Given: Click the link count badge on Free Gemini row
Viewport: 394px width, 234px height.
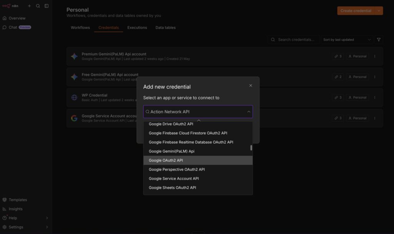Looking at the screenshot, I should coord(338,77).
